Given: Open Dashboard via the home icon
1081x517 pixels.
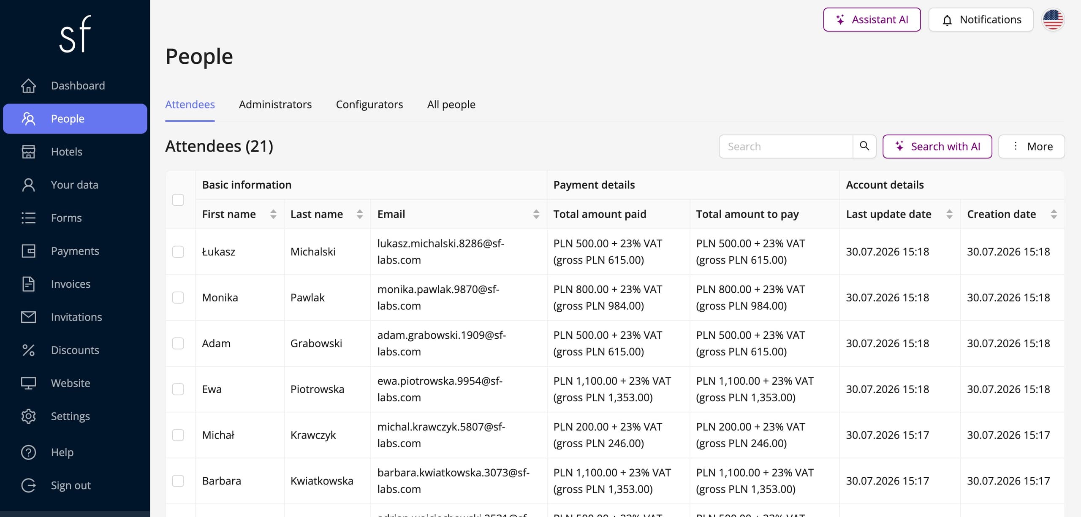Looking at the screenshot, I should point(28,86).
